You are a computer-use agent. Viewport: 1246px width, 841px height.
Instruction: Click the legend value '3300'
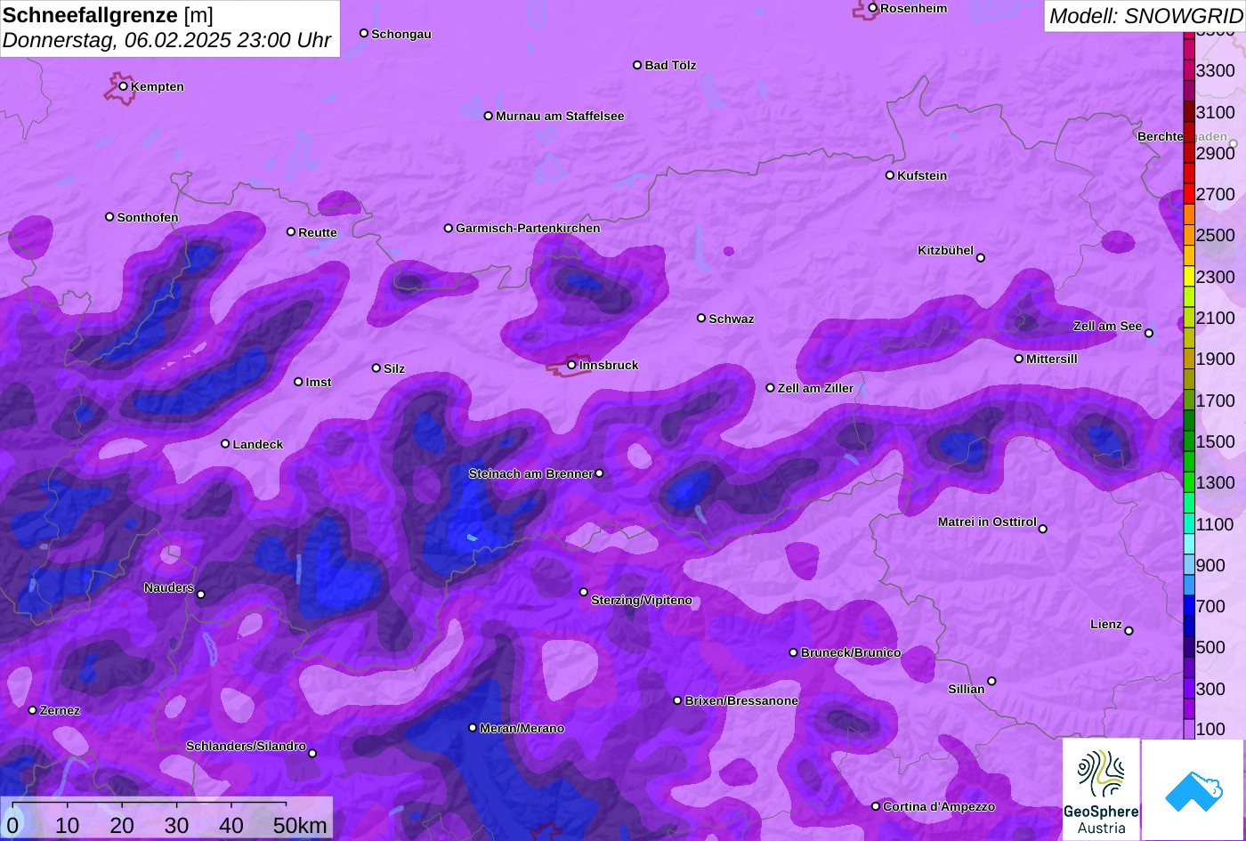[1216, 70]
